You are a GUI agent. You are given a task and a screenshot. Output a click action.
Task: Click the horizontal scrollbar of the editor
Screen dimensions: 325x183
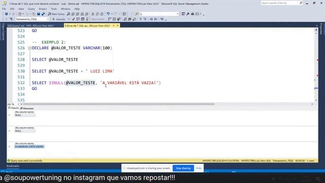point(119,104)
